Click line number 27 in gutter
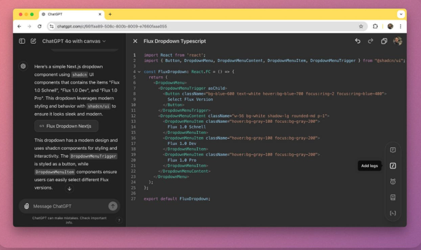Image resolution: width=421 pixels, height=250 pixels. [133, 199]
